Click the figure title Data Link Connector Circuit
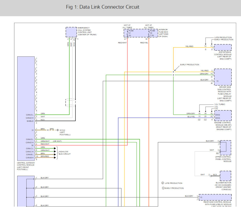241x210 pixels. [103, 7]
